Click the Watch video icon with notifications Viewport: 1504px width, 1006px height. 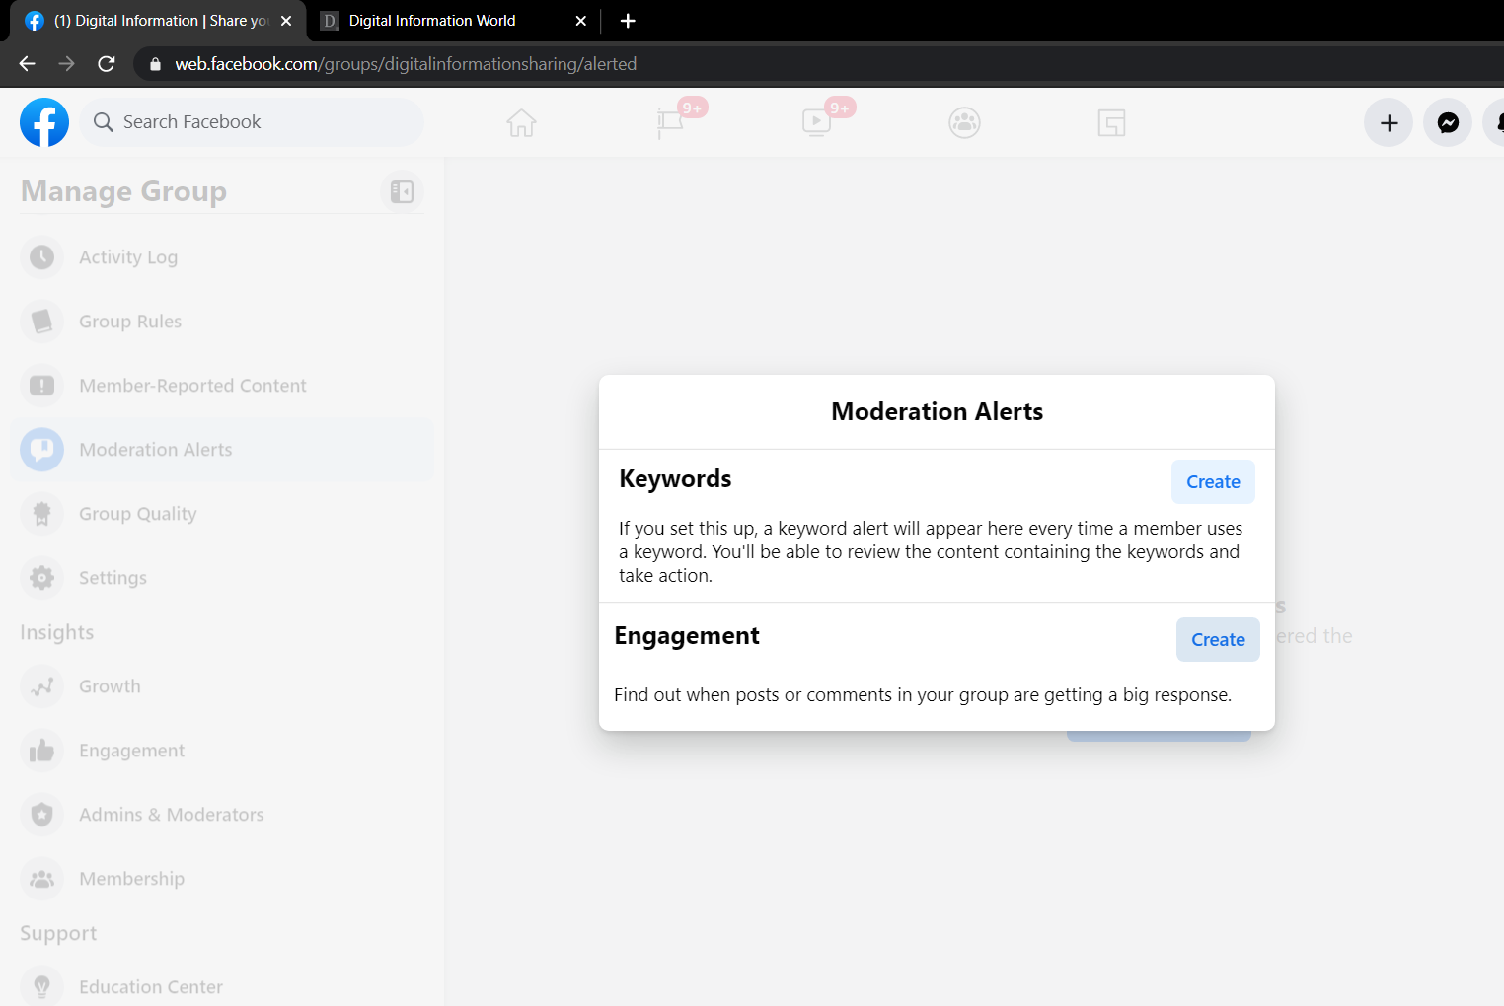pyautogui.click(x=817, y=122)
